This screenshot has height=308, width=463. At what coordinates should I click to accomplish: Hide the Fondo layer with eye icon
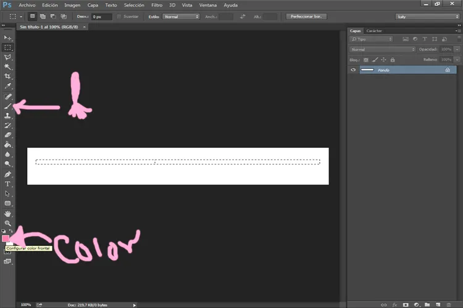click(353, 70)
